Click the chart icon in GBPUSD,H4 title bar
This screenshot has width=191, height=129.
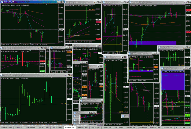(130, 2)
